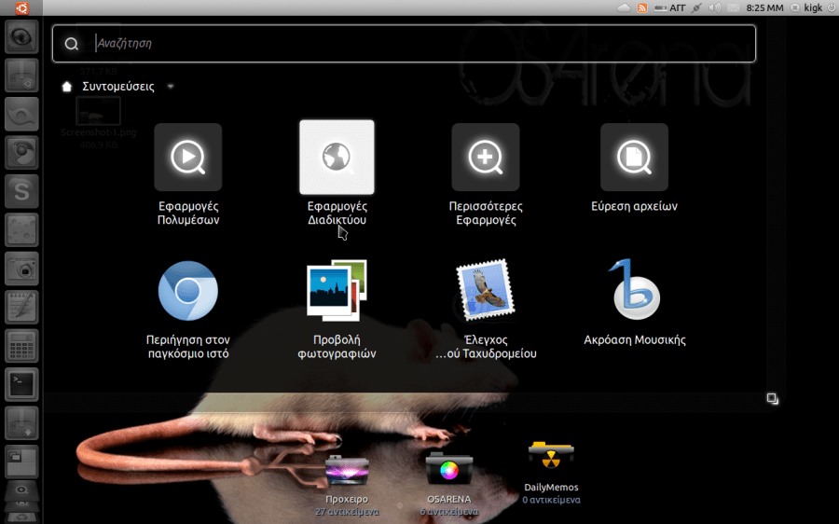The height and width of the screenshot is (524, 839).
Task: Open the power session menu icon
Action: coord(832,7)
